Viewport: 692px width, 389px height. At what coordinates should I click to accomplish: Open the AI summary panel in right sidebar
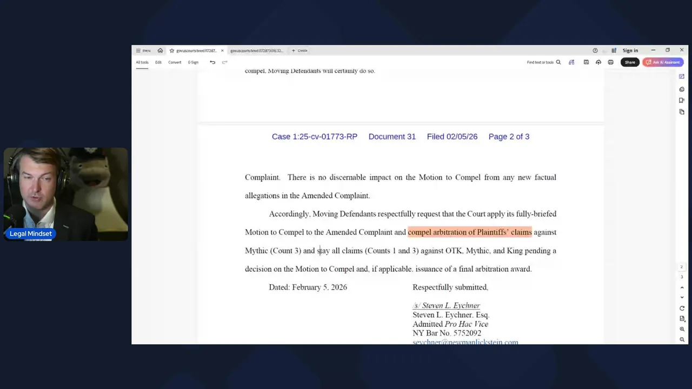(682, 77)
